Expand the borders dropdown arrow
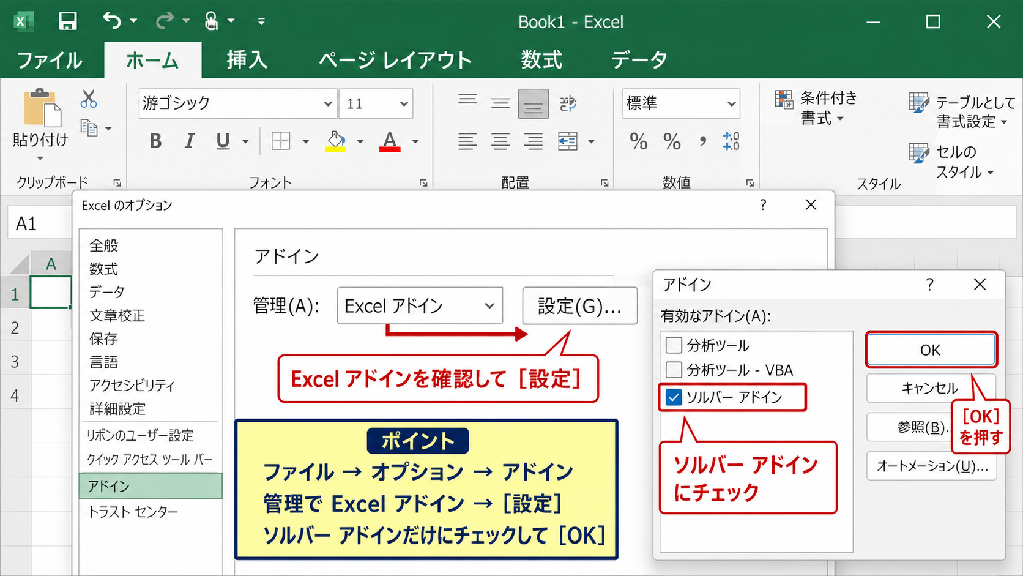Screen dimensions: 1023x576 [x=305, y=141]
